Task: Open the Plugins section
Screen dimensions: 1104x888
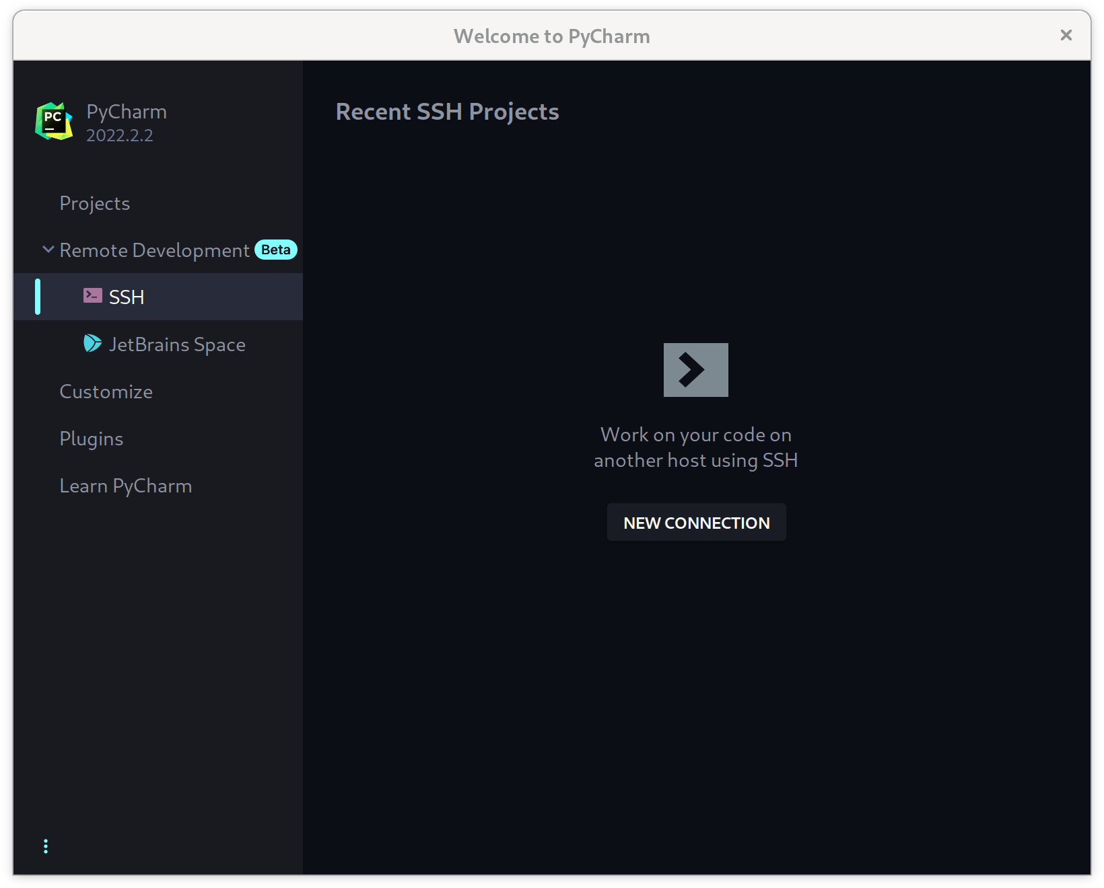Action: point(91,439)
